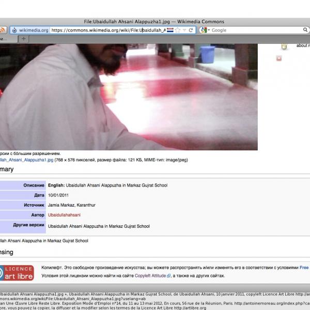Click into the Google search box
The width and height of the screenshot is (310, 310).
pyautogui.click(x=256, y=30)
